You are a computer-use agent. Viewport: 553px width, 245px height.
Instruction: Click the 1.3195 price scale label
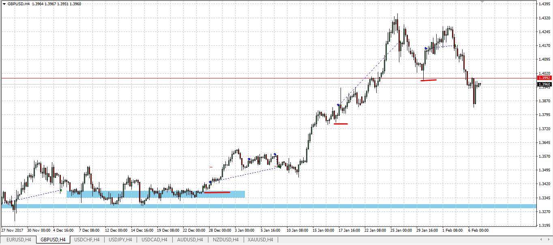(x=545, y=225)
